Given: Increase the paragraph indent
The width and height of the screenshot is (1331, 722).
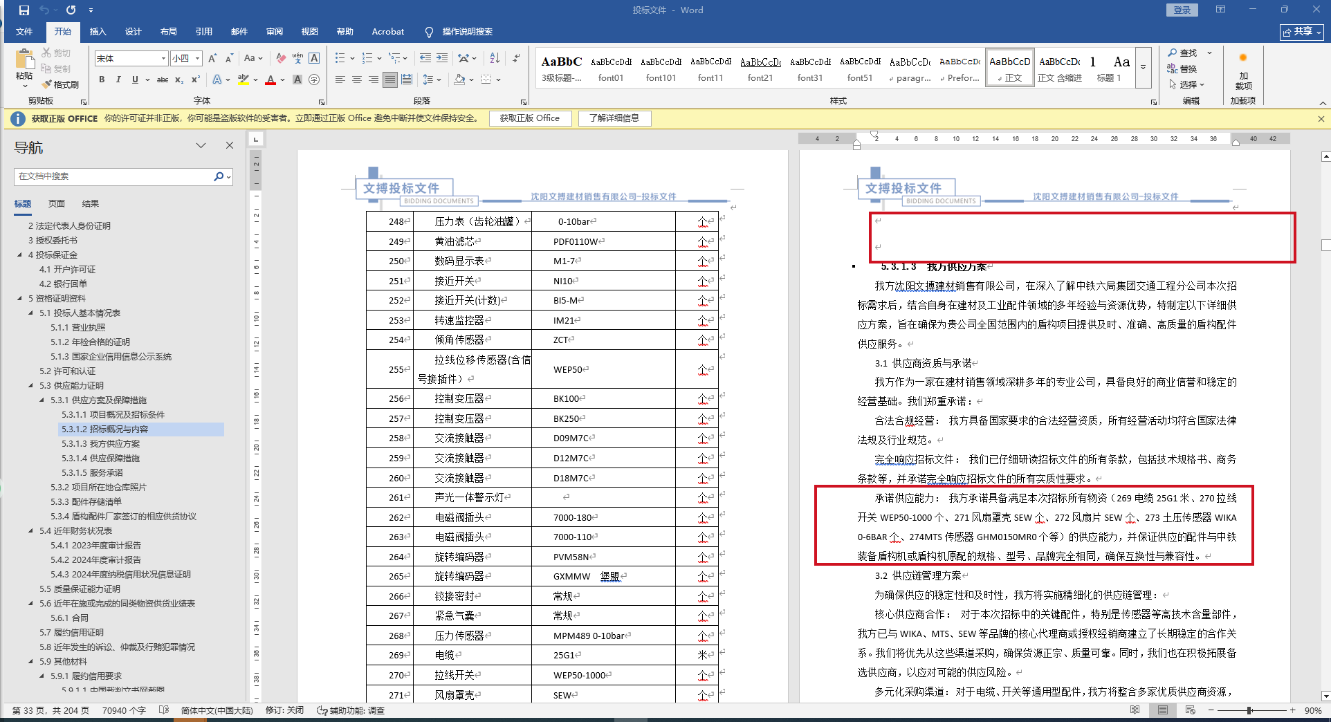Looking at the screenshot, I should 441,58.
